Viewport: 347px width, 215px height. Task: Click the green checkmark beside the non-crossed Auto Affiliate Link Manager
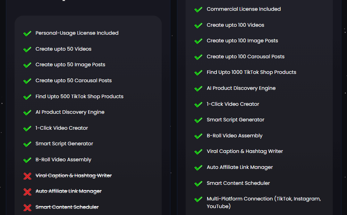pos(198,167)
